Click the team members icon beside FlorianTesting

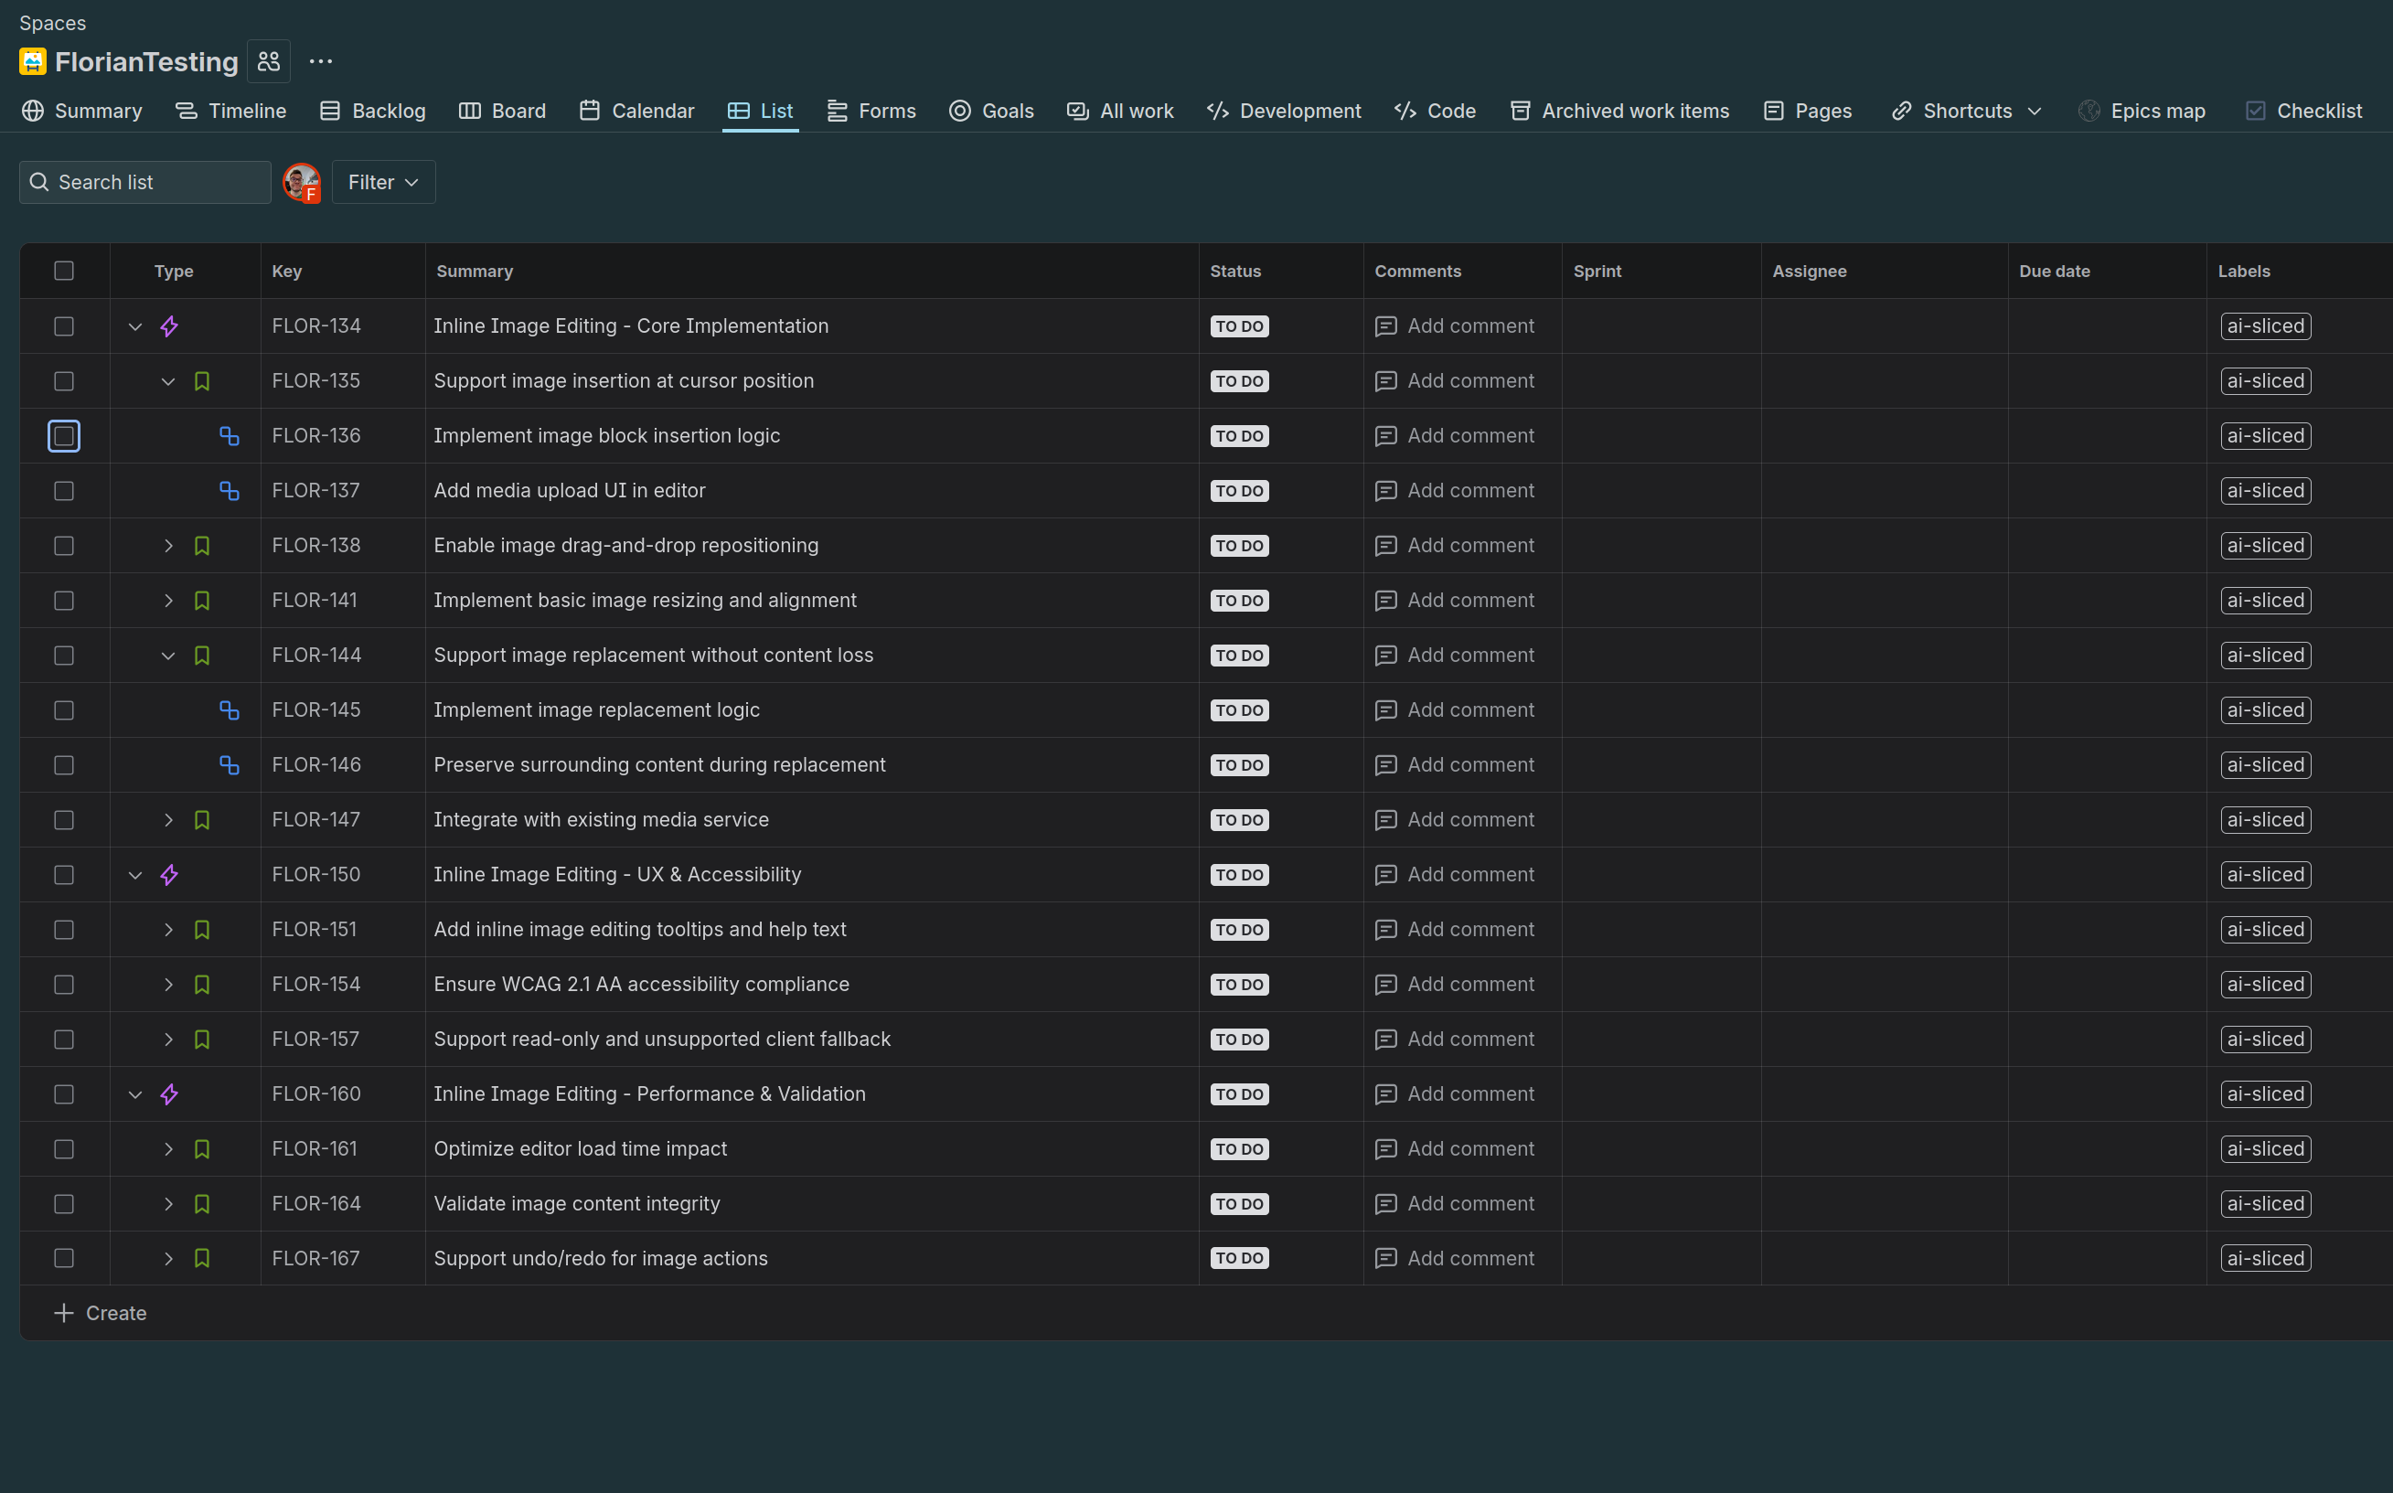(269, 61)
